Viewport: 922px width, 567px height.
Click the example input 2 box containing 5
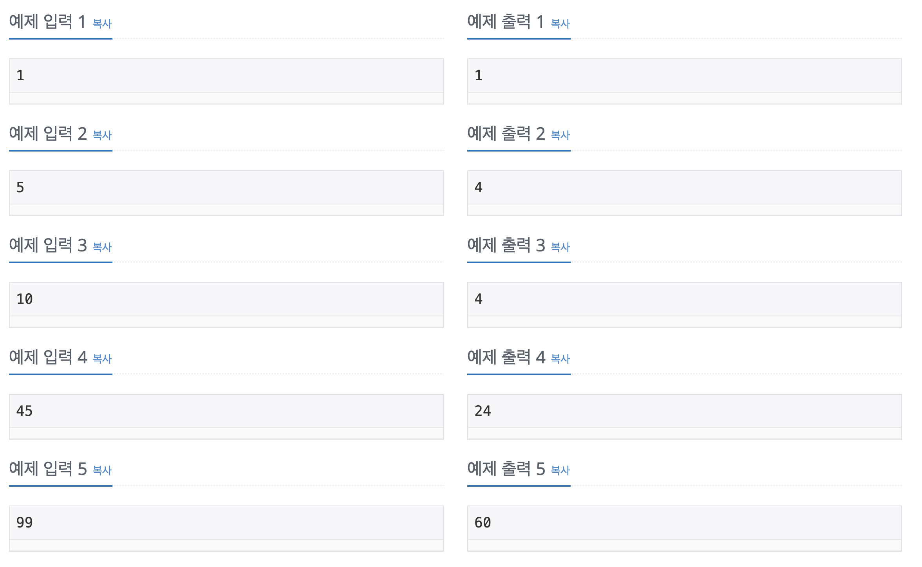pos(226,193)
